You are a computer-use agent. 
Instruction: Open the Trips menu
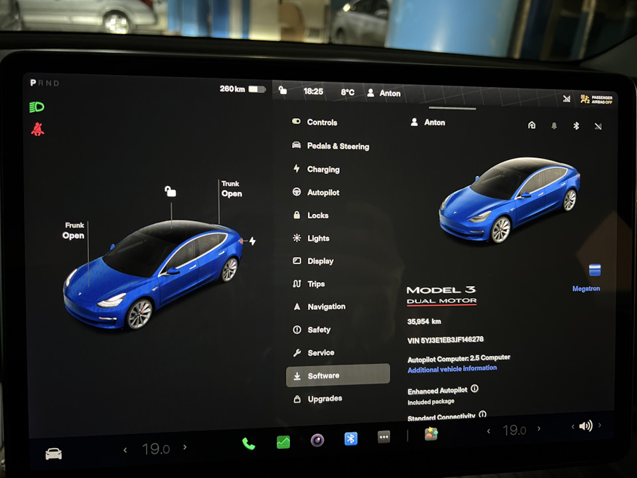point(309,283)
